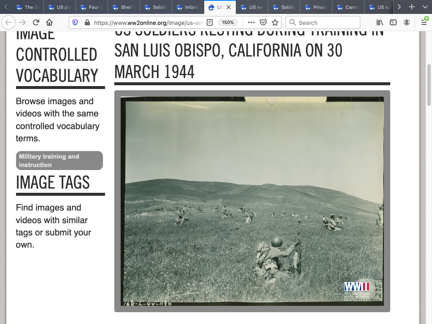Open a new tab with plus
The height and width of the screenshot is (324, 432).
[412, 7]
